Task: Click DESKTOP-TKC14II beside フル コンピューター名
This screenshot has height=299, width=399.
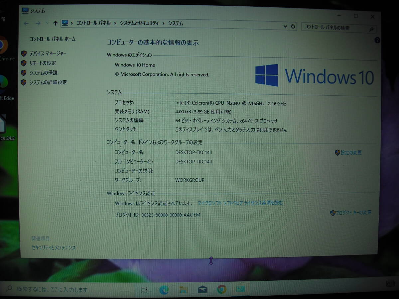Action: (194, 162)
